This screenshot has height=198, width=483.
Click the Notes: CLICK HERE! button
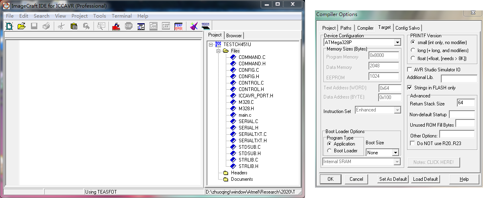coord(433,162)
